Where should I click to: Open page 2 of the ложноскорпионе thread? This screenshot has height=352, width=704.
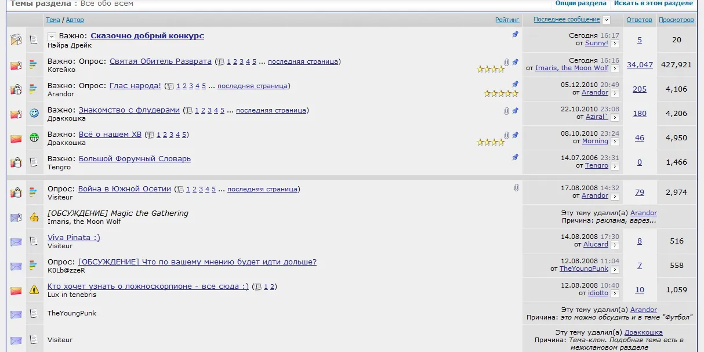pos(273,286)
